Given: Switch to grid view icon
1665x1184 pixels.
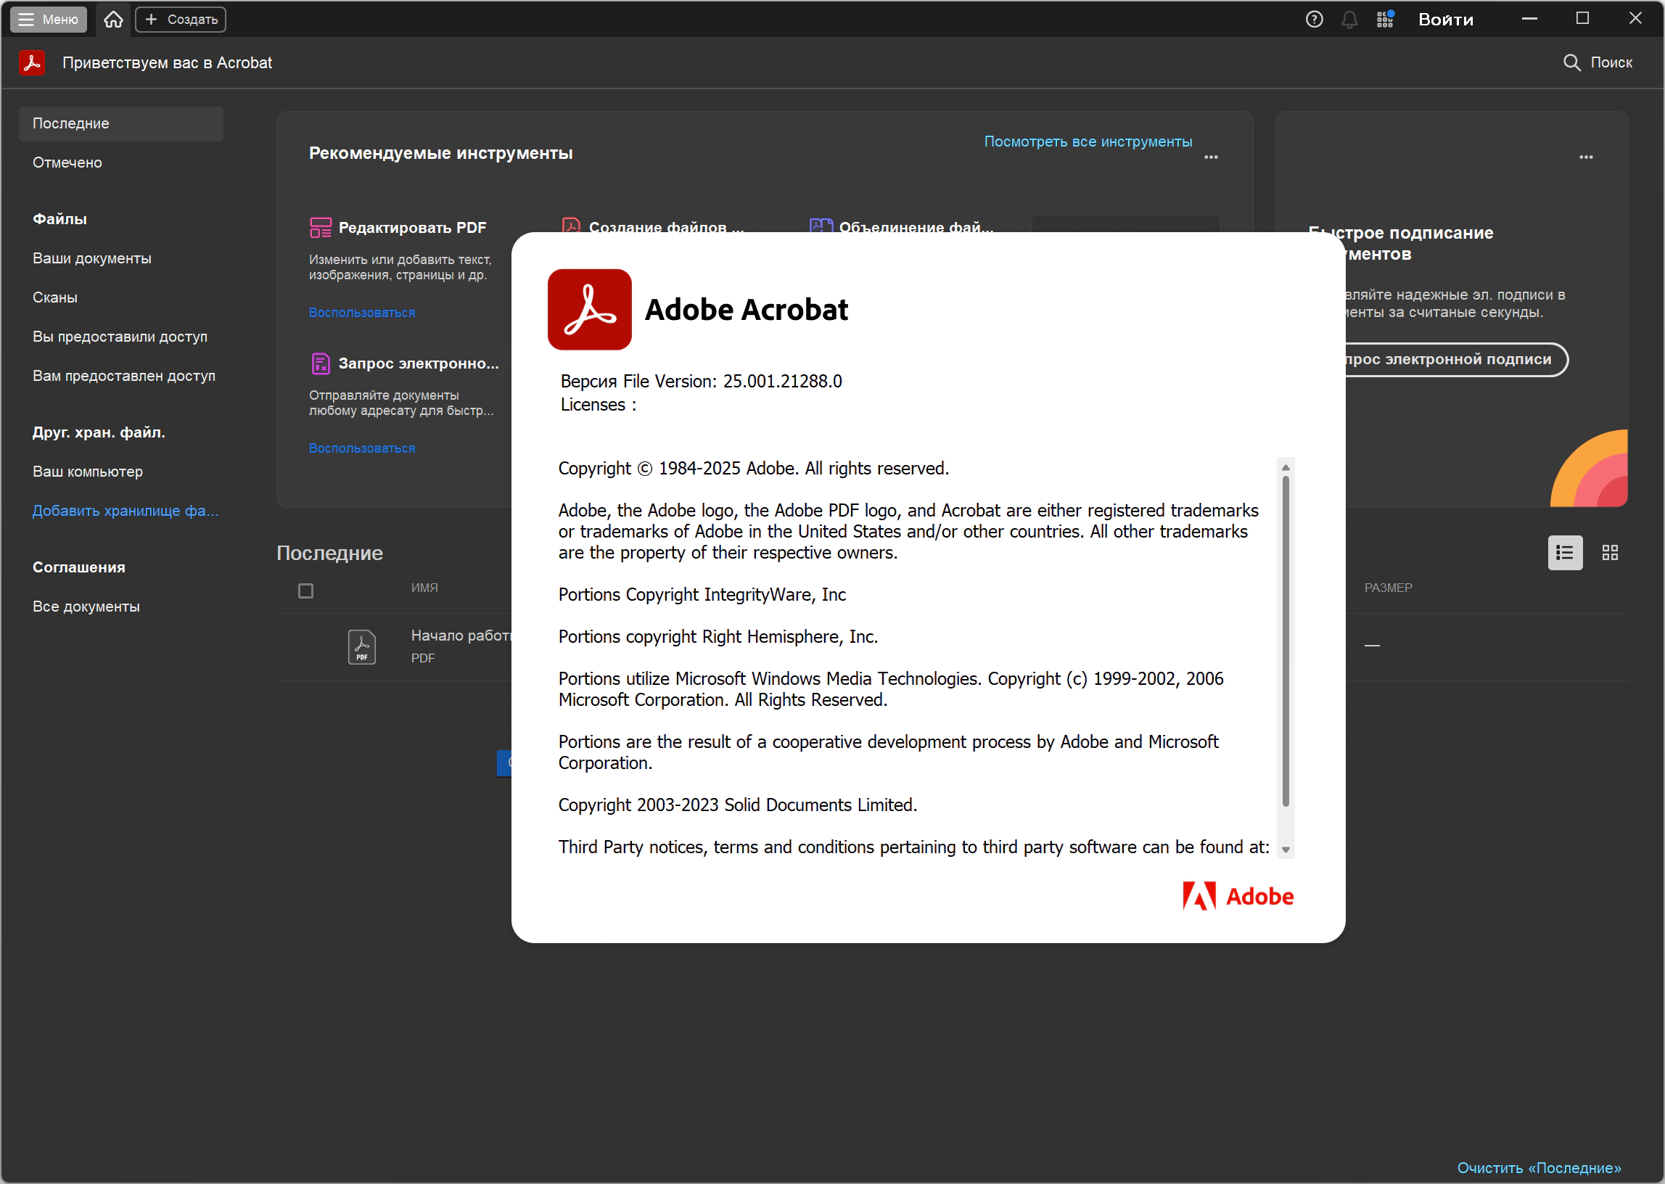Looking at the screenshot, I should point(1610,553).
